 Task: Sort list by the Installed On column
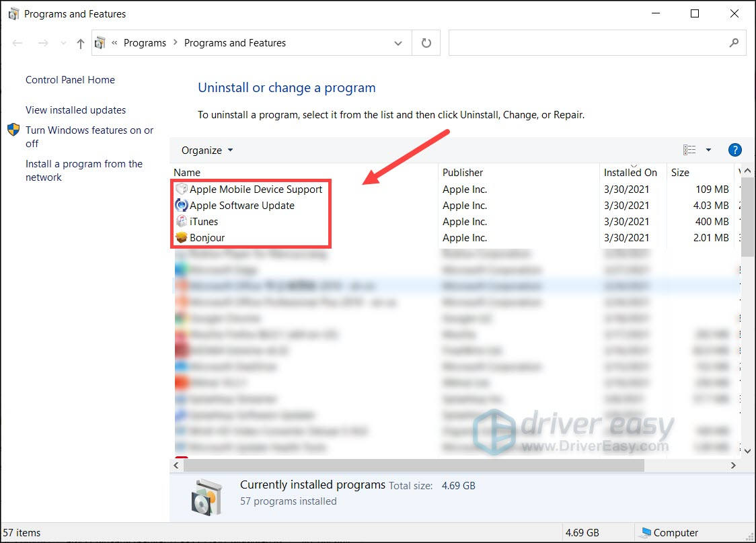tap(630, 172)
